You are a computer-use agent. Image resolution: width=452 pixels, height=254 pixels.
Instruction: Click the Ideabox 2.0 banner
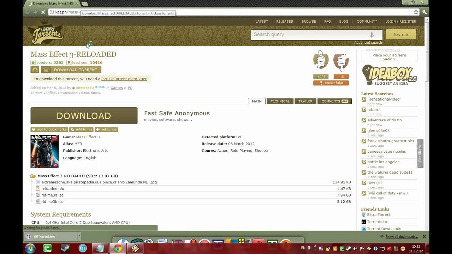(x=389, y=75)
